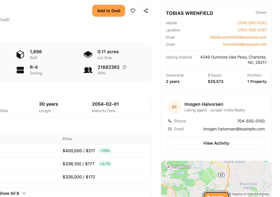The height and width of the screenshot is (197, 280).
Task: Email twrenfield@example.net
Action: tap(244, 44)
